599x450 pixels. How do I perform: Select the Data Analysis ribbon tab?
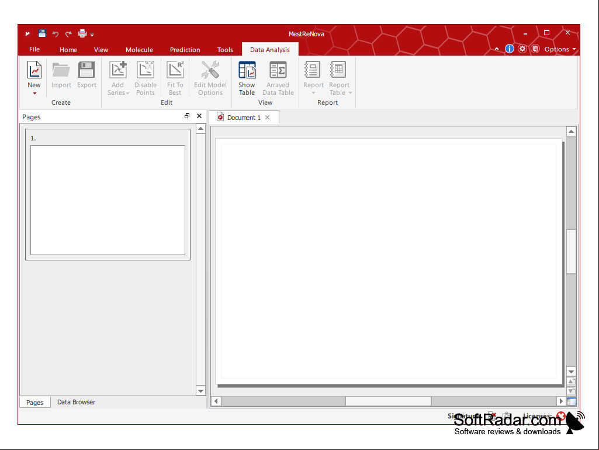pos(270,50)
